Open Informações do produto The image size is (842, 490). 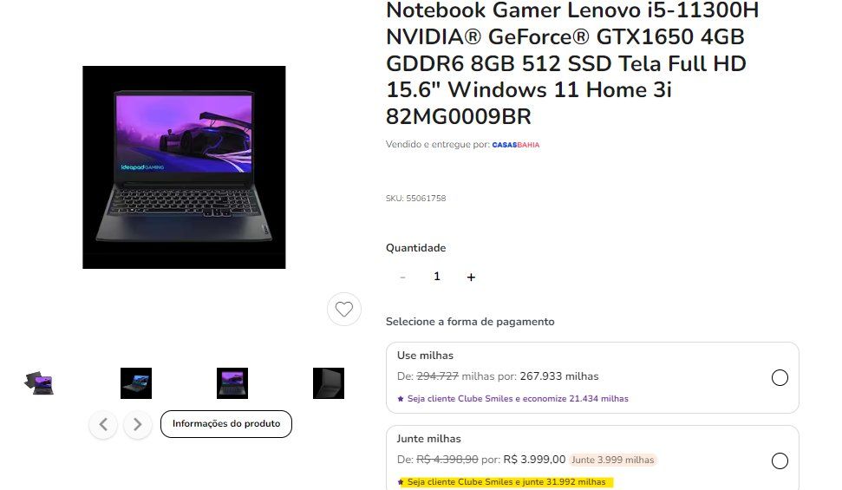[226, 424]
